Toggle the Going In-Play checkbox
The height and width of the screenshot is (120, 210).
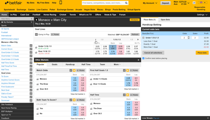click(36, 34)
